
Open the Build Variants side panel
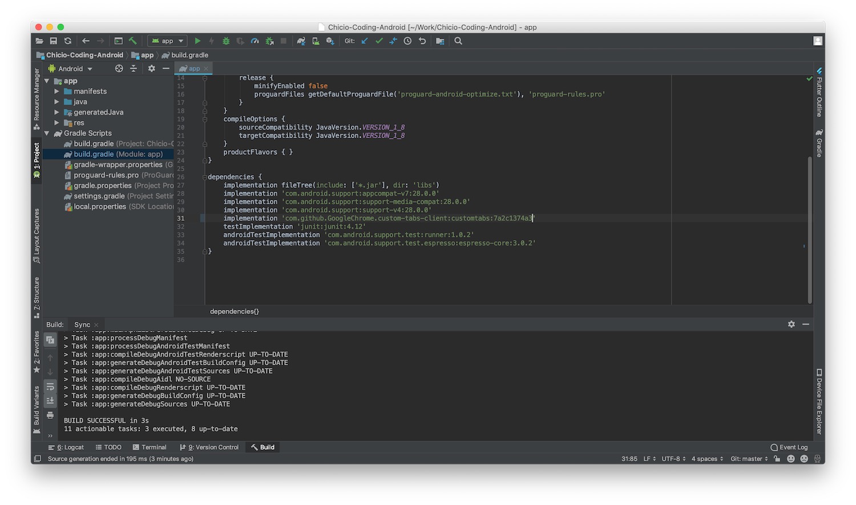(x=37, y=409)
